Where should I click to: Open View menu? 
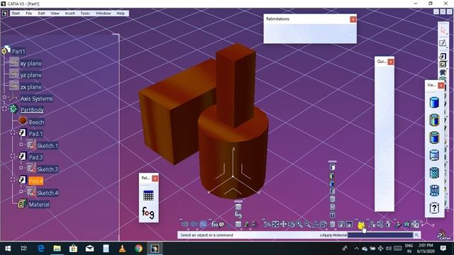55,13
